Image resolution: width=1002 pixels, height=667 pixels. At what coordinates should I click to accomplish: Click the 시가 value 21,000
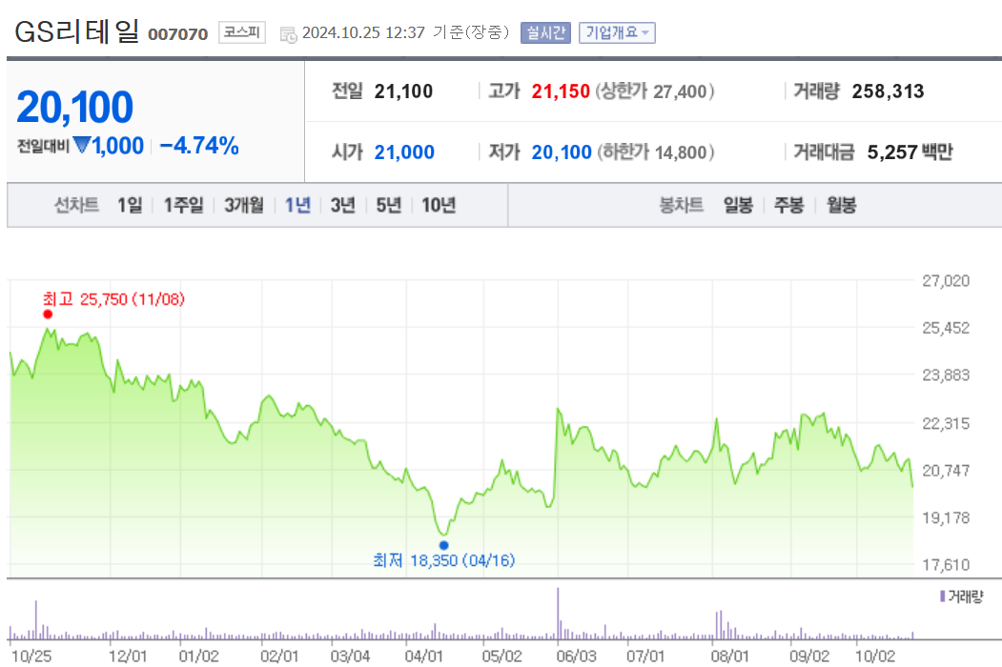(x=404, y=152)
